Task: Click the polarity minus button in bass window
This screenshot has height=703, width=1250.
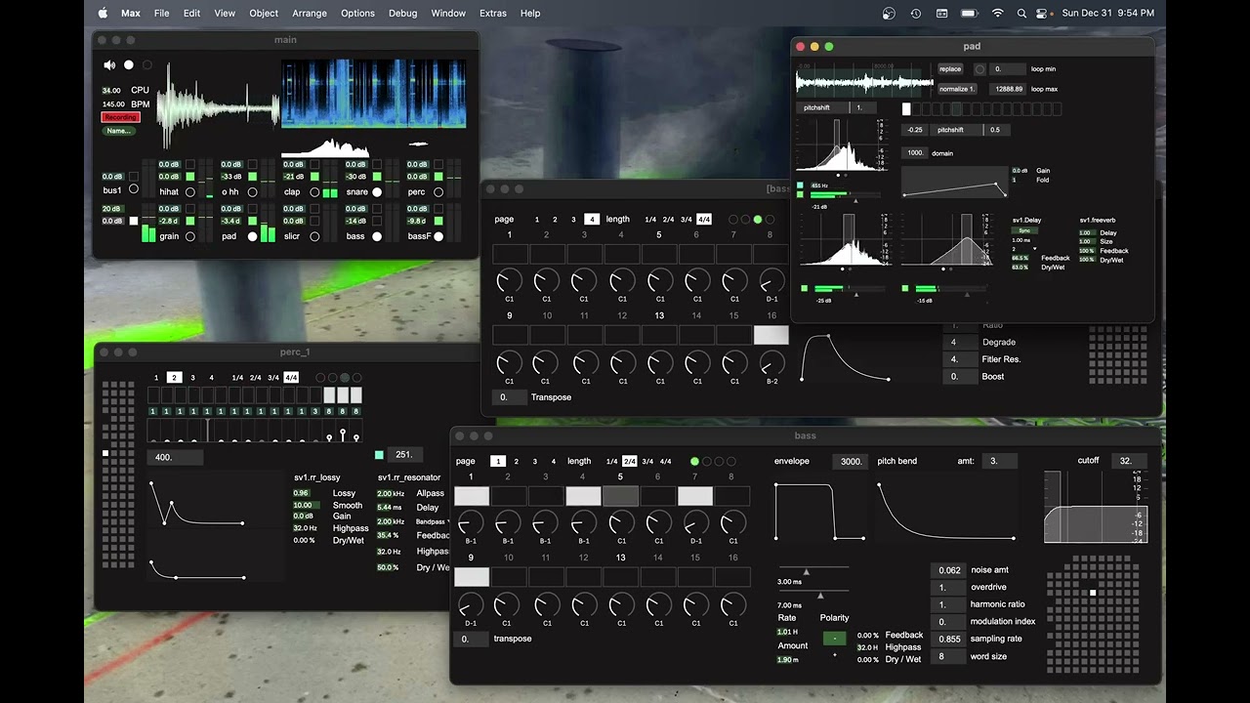Action: (x=834, y=639)
